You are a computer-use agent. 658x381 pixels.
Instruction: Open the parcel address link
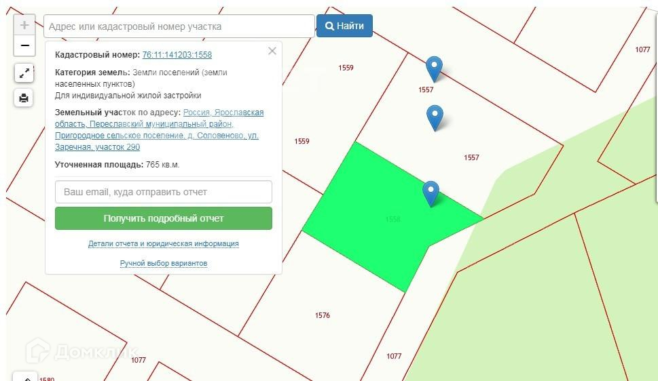point(159,129)
